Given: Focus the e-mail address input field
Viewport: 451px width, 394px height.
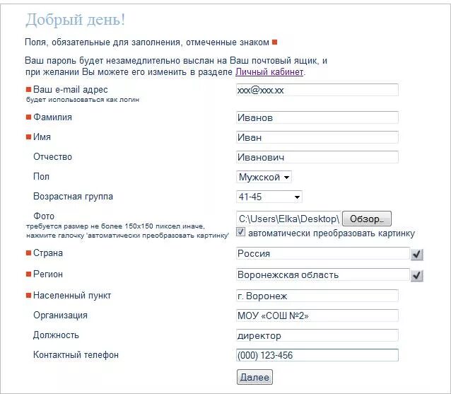Looking at the screenshot, I should pyautogui.click(x=317, y=90).
